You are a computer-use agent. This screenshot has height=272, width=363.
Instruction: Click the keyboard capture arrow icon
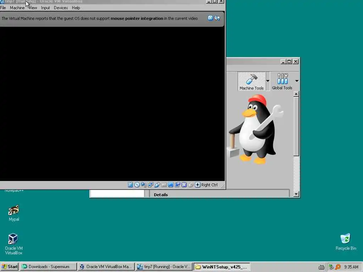pos(197,185)
